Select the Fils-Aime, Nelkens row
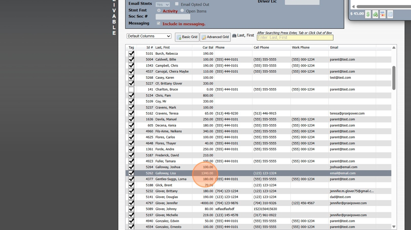This screenshot has height=230, width=411. tap(258, 131)
